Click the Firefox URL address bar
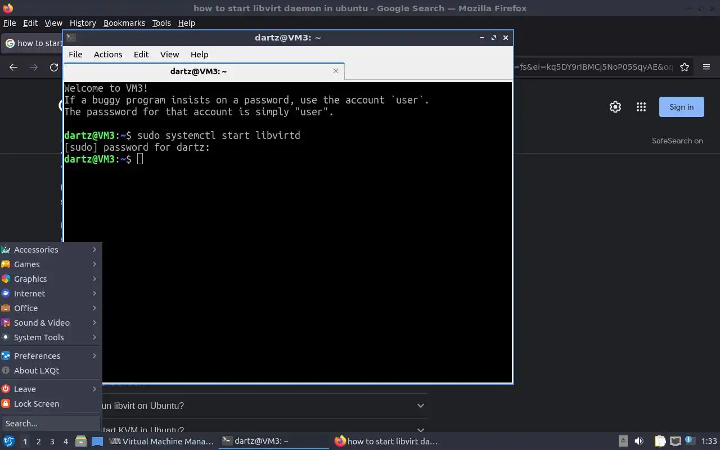Viewport: 720px width, 450px height. (x=594, y=67)
